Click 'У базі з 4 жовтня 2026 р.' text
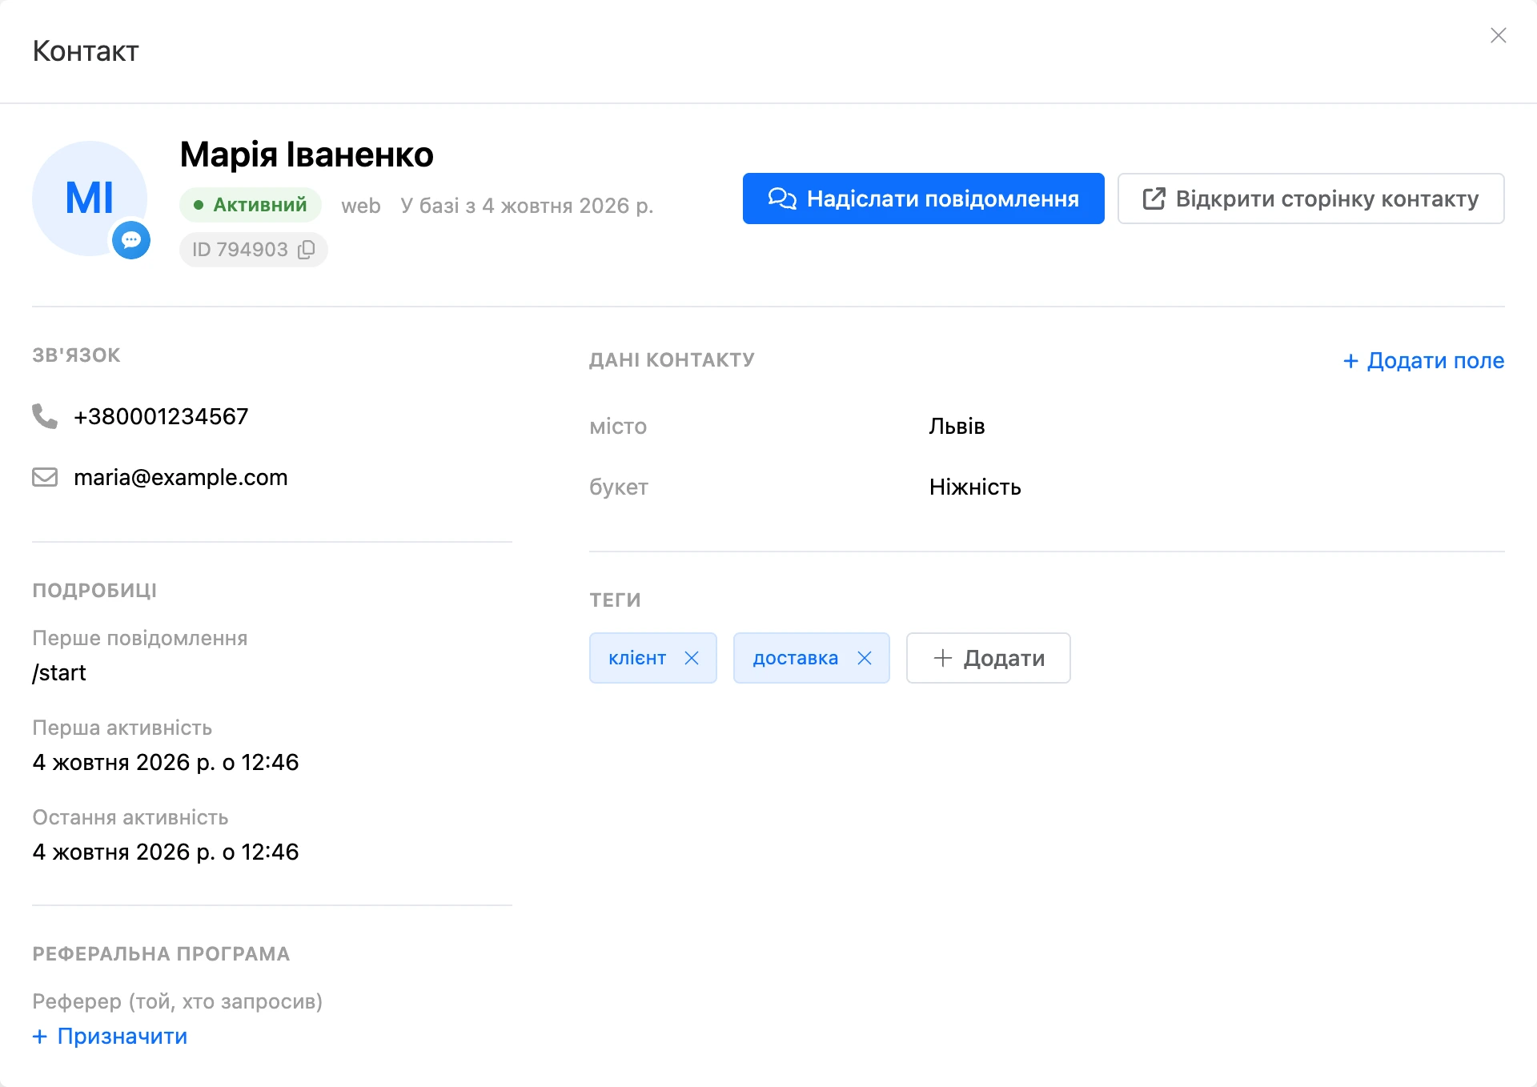This screenshot has width=1537, height=1087. tap(527, 206)
